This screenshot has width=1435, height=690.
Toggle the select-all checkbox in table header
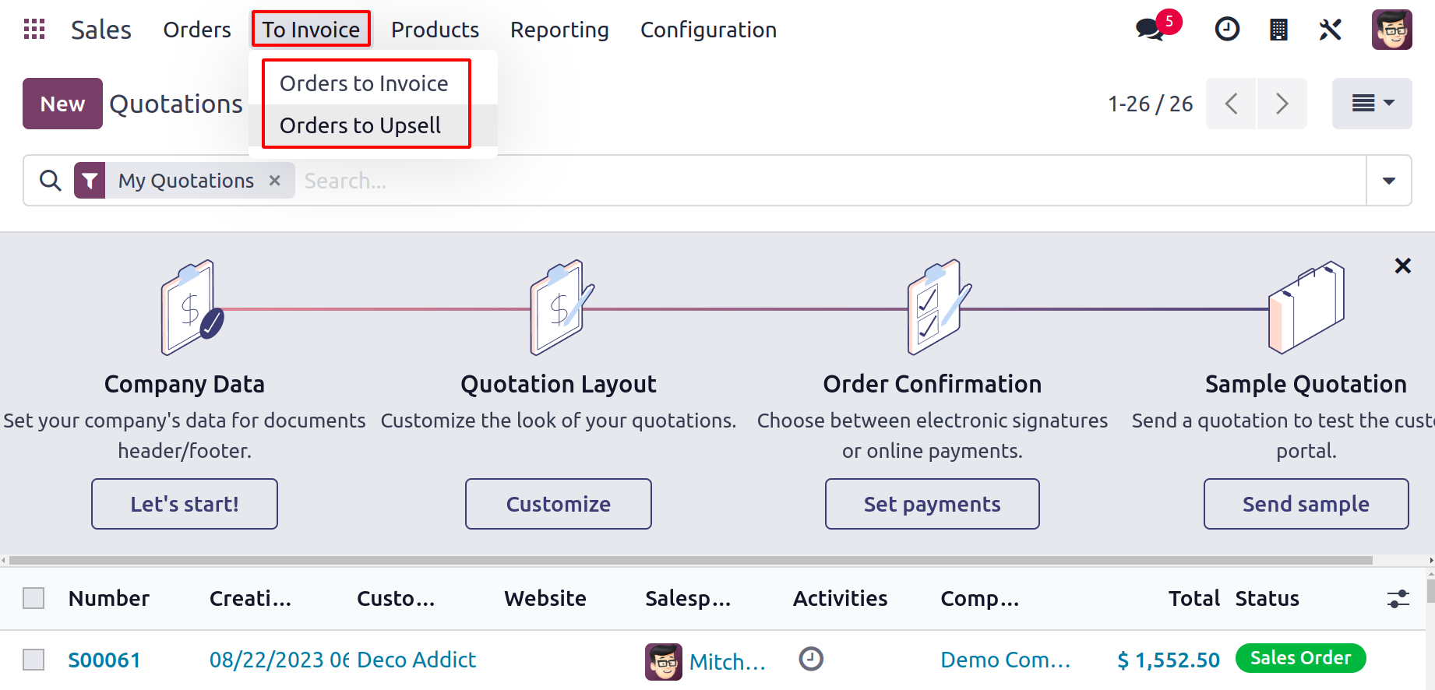pyautogui.click(x=33, y=598)
